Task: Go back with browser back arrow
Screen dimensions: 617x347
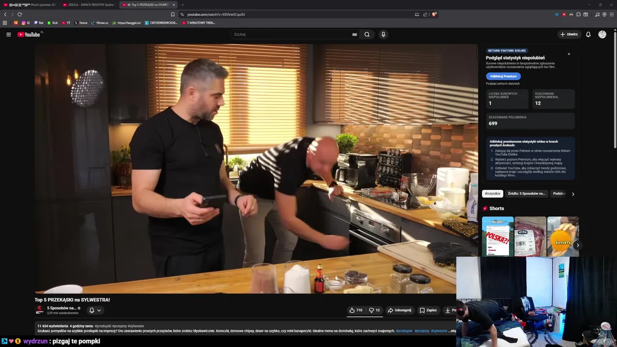Action: coord(5,14)
